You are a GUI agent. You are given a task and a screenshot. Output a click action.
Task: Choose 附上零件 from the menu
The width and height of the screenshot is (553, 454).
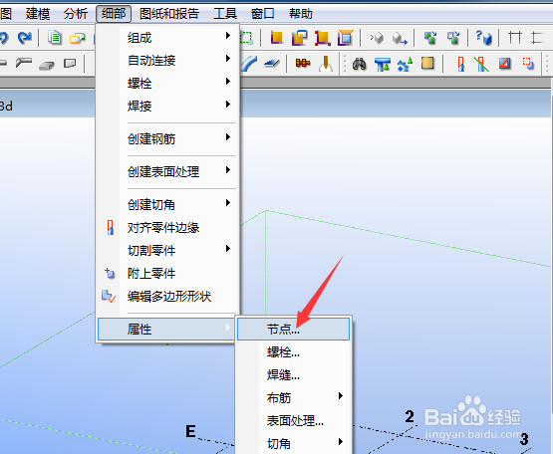[x=167, y=273]
